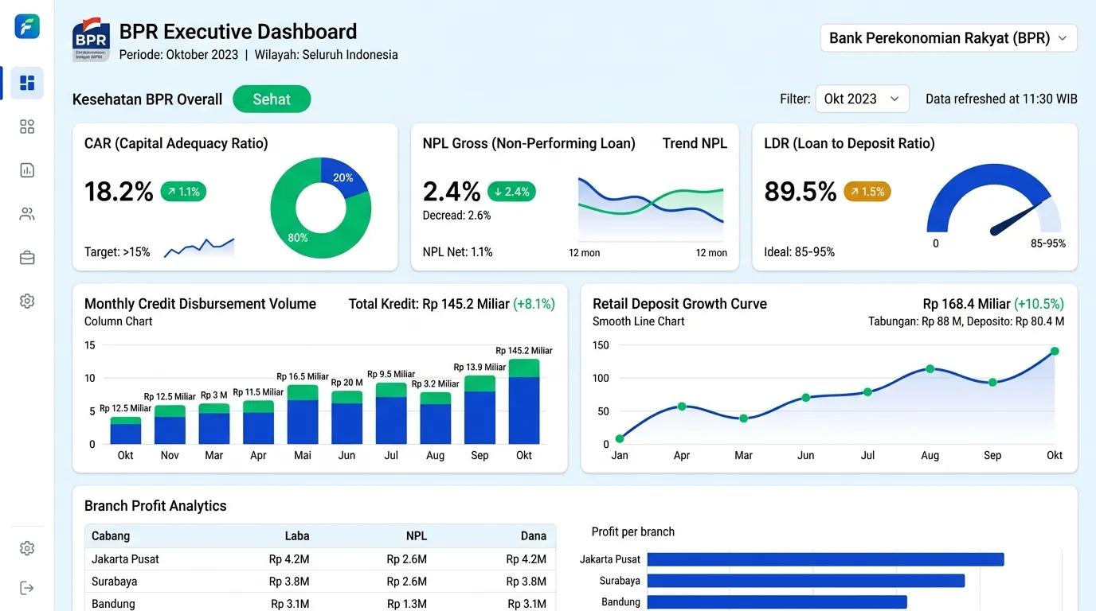The width and height of the screenshot is (1096, 611).
Task: Click the Laba column header
Action: click(x=297, y=536)
